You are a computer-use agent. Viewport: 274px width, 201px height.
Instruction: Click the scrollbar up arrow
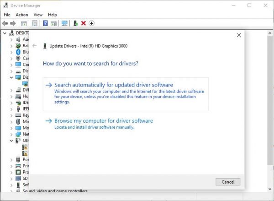click(x=270, y=33)
